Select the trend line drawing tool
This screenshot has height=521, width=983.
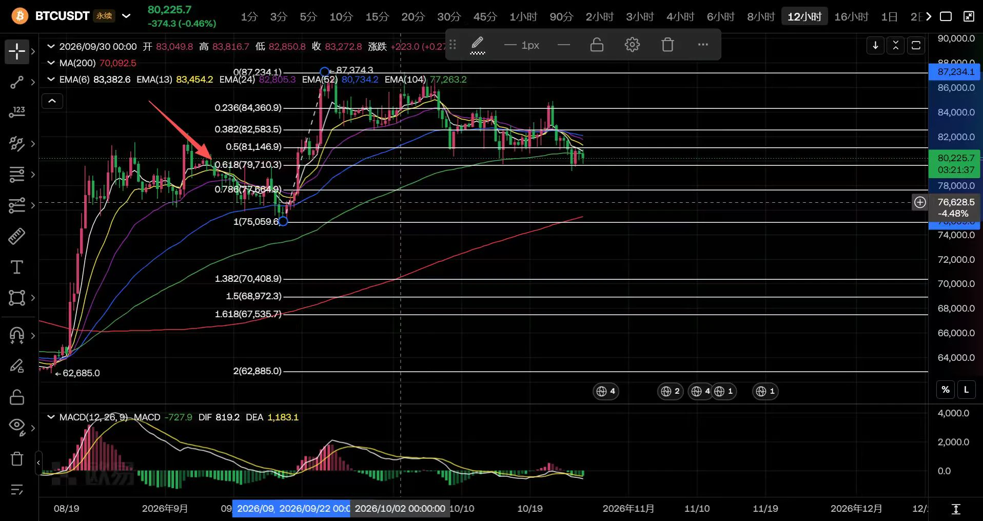tap(17, 82)
